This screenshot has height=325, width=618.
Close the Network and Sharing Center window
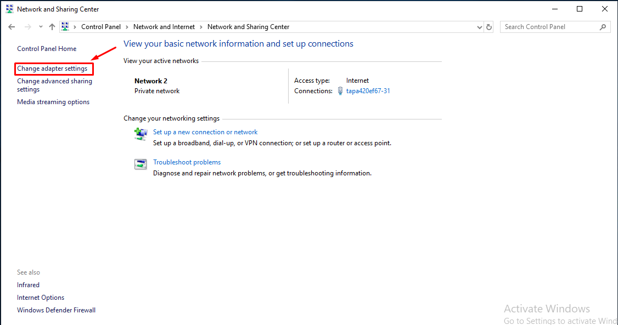pos(605,9)
